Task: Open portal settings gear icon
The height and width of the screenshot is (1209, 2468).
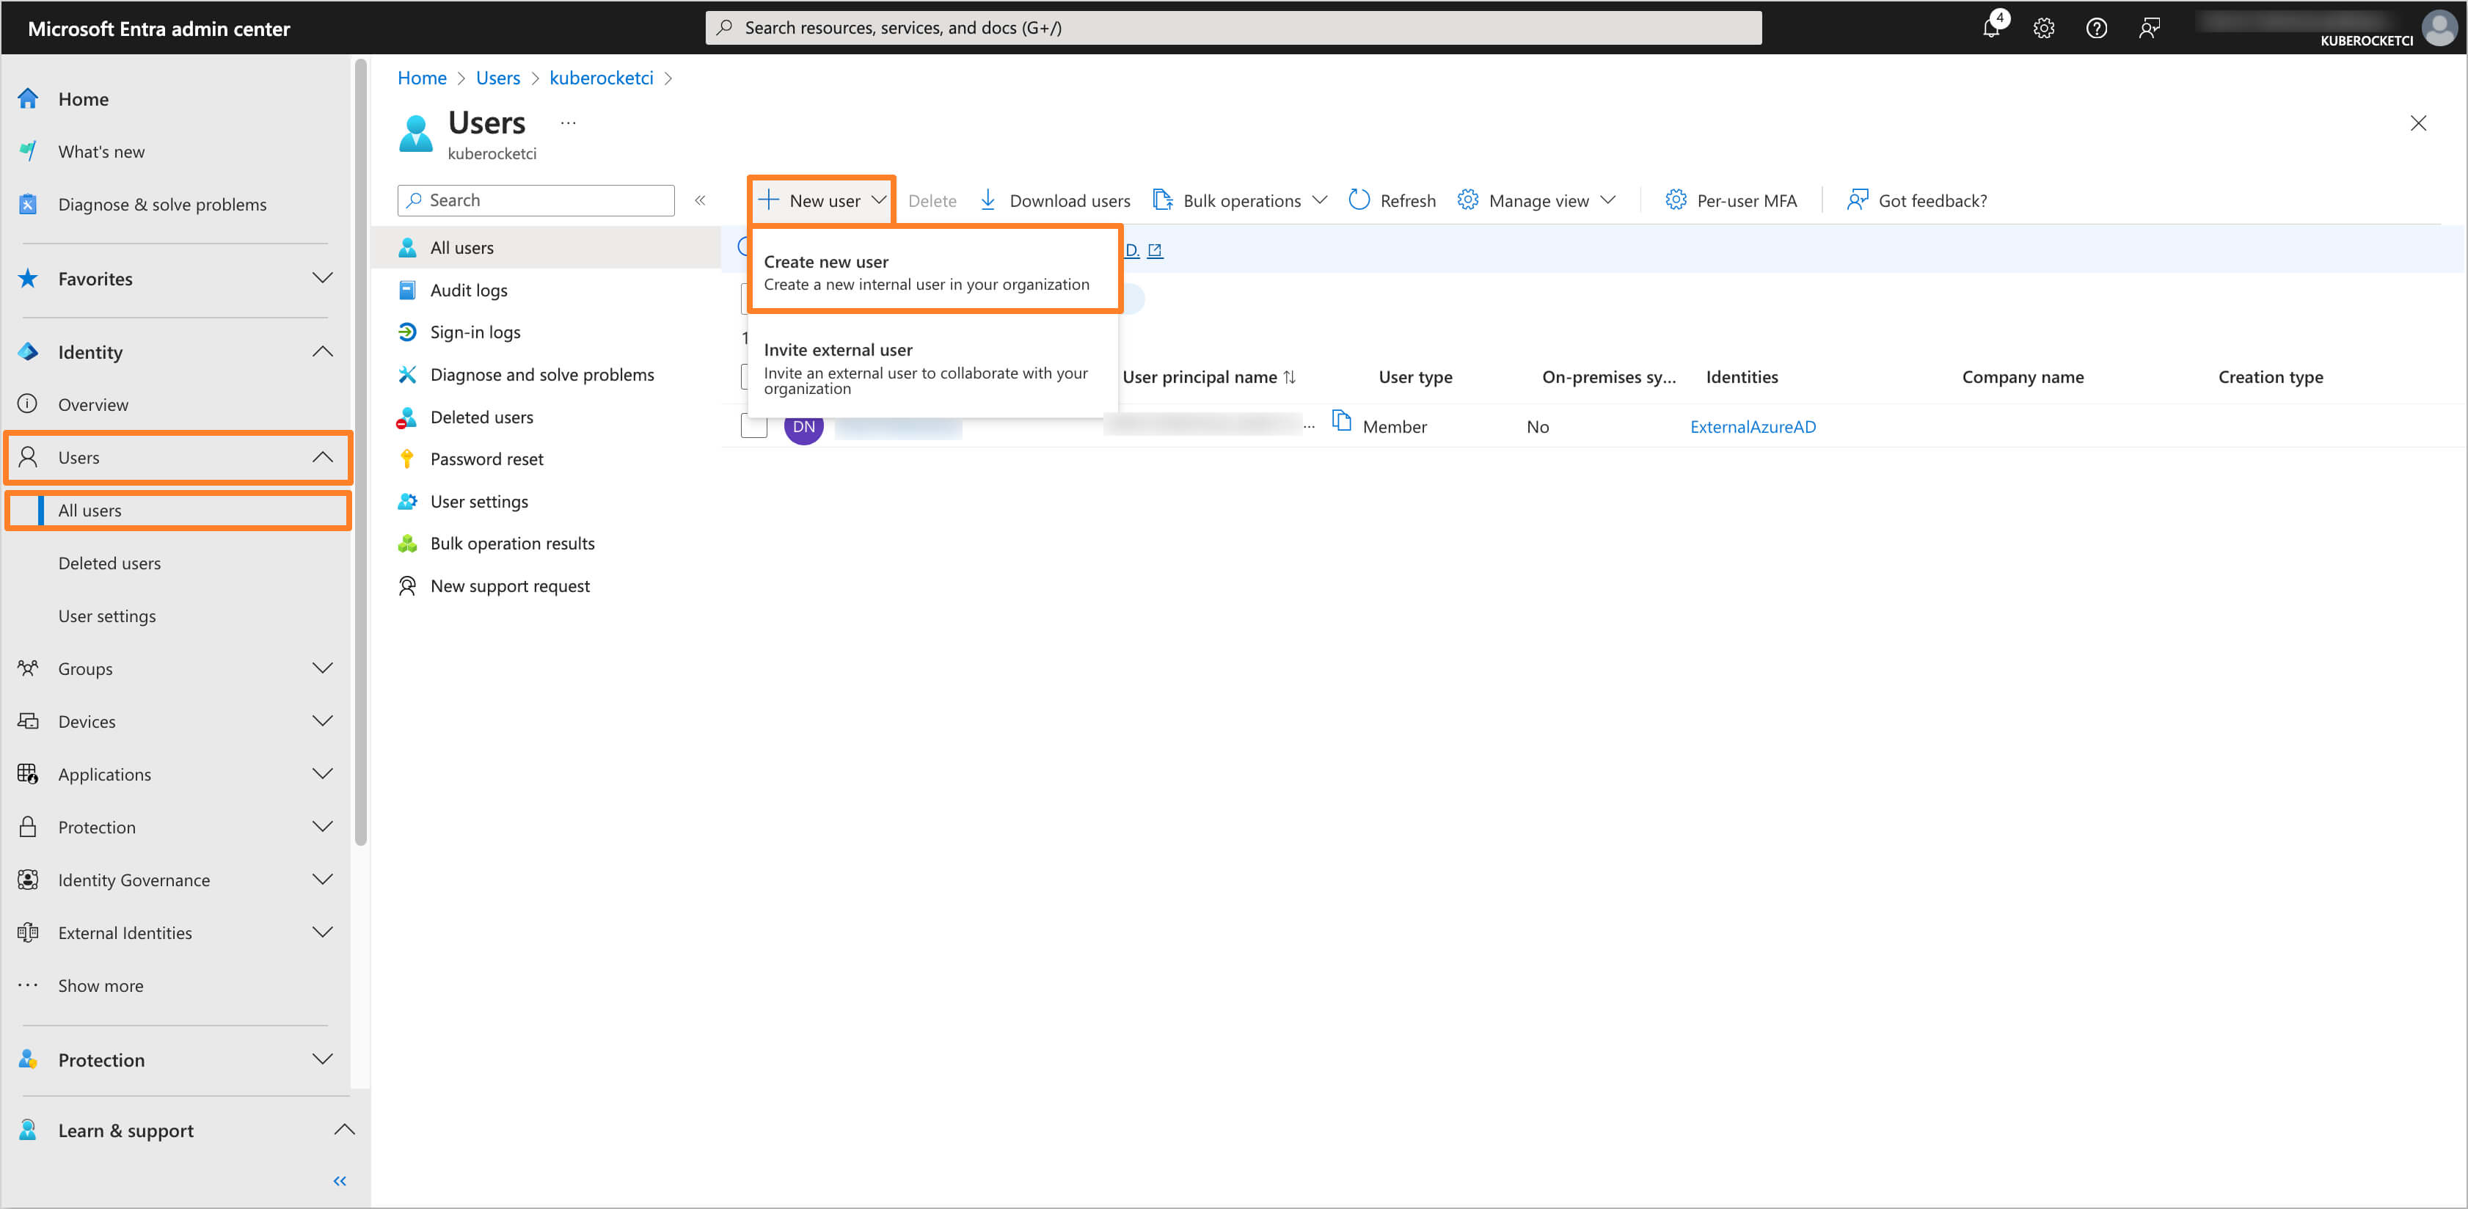Action: pyautogui.click(x=2043, y=28)
